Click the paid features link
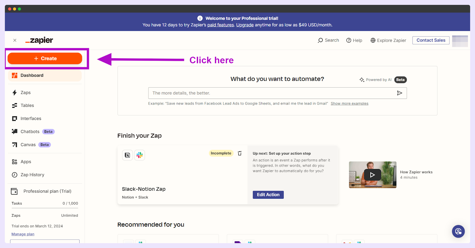Screen dimensions: 475x248 tap(221, 25)
